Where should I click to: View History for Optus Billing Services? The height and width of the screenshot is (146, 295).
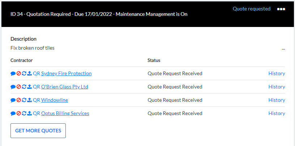pos(277,113)
